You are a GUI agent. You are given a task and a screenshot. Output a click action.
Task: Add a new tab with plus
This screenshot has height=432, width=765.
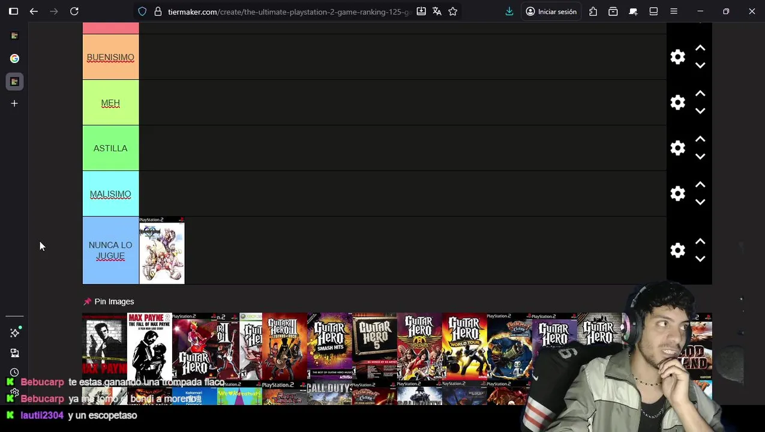click(x=14, y=103)
